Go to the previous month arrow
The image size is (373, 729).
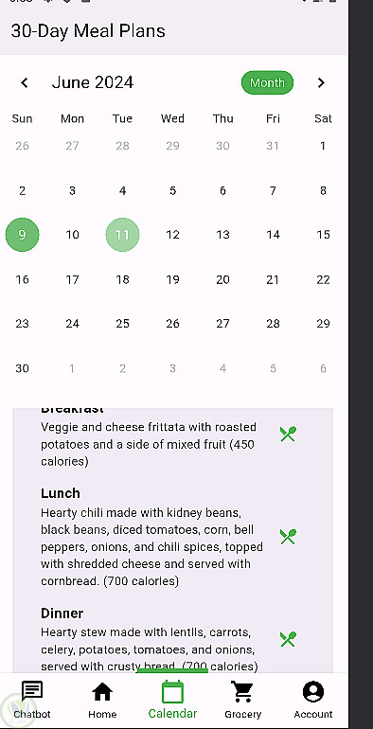[x=25, y=82]
